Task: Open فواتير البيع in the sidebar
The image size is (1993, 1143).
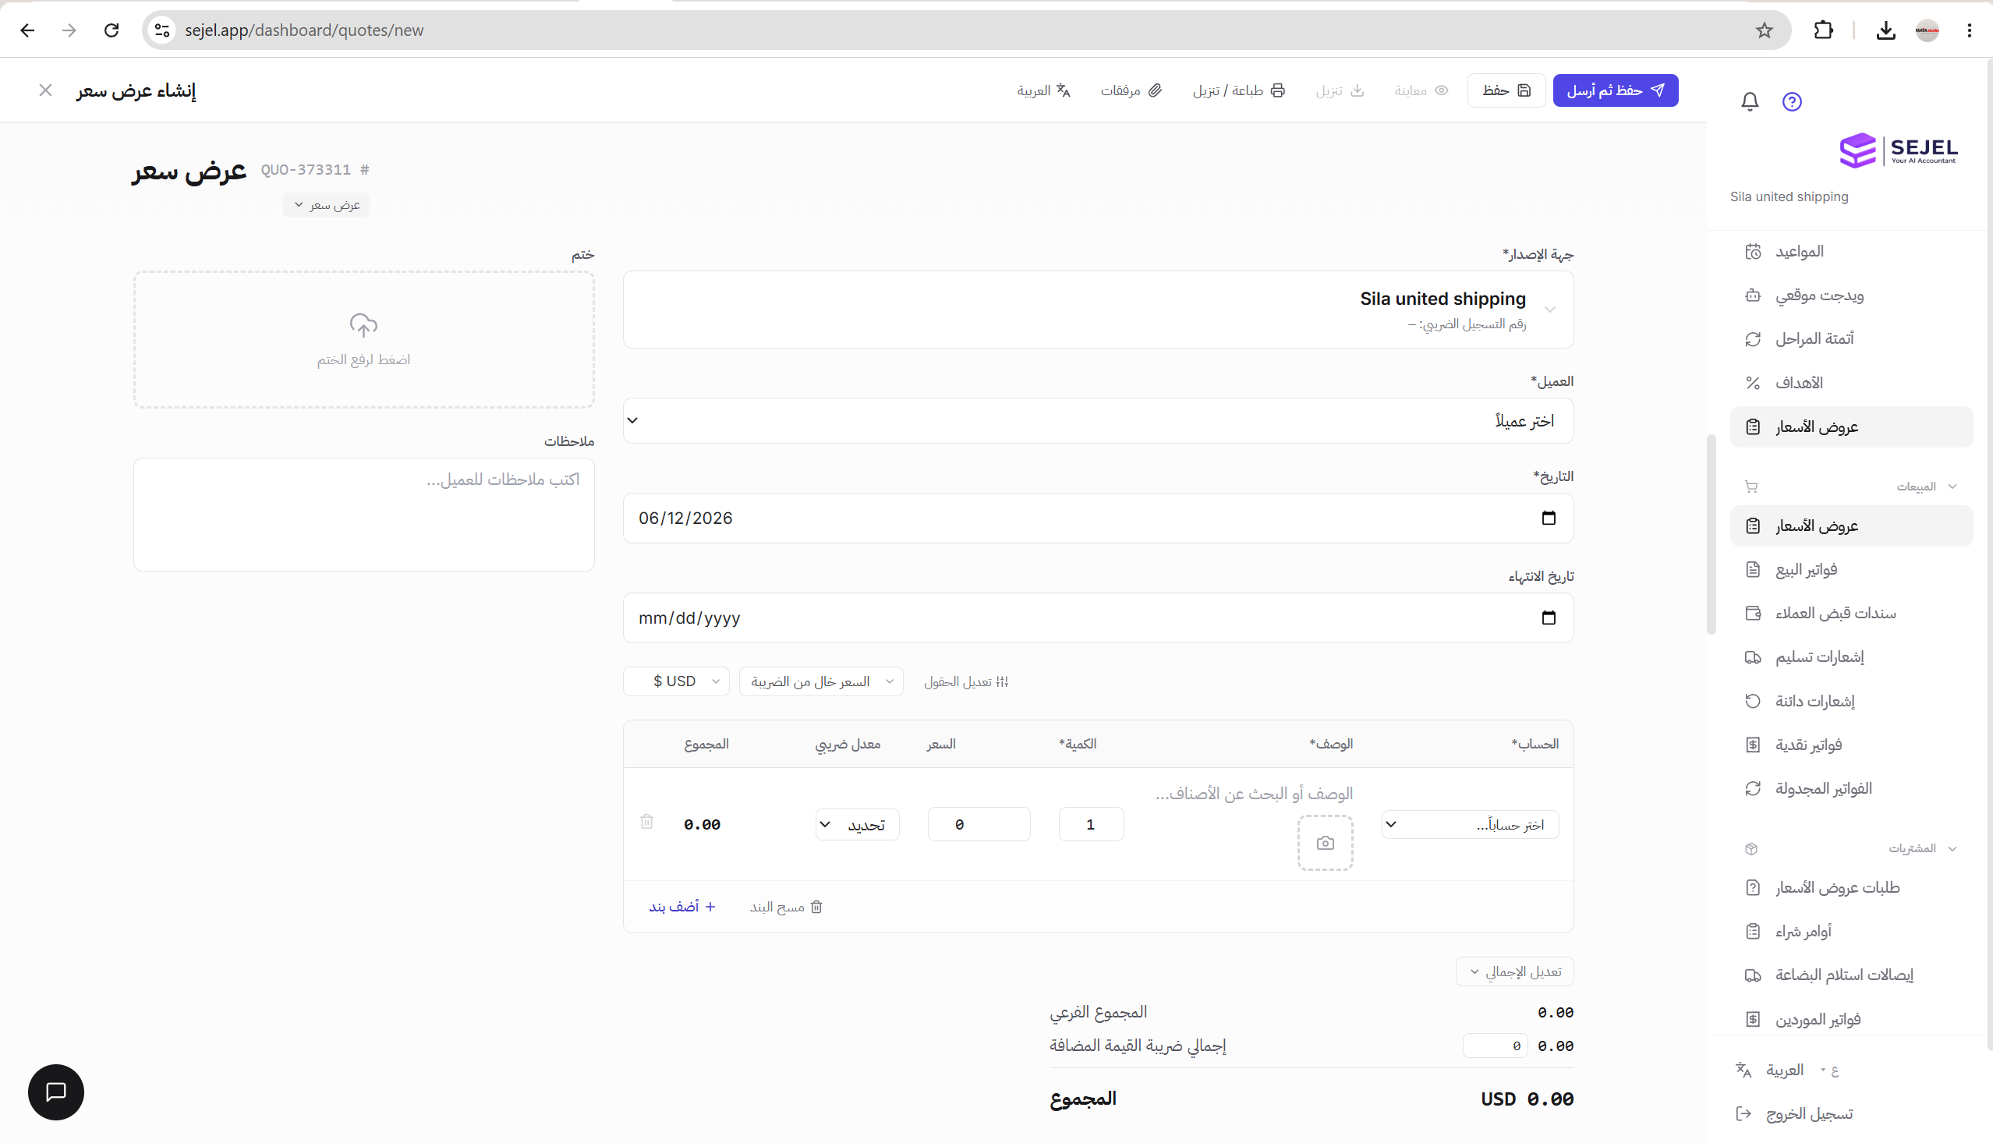Action: click(x=1851, y=569)
